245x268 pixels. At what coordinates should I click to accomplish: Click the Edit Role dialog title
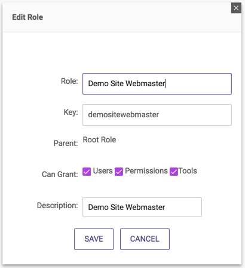click(27, 17)
